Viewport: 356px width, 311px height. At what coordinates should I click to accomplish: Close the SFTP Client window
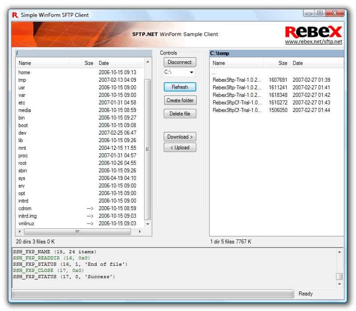pos(335,13)
